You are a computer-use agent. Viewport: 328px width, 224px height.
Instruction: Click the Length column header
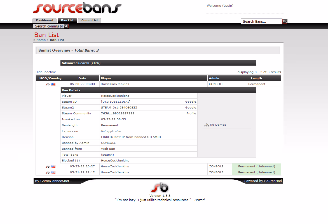(256, 78)
